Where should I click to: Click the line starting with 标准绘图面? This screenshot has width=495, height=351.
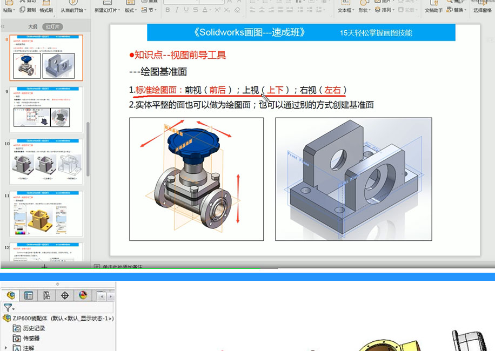click(x=238, y=90)
